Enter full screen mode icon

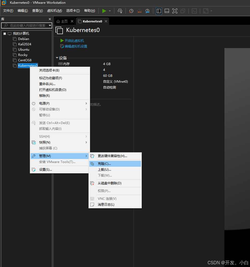(x=175, y=11)
